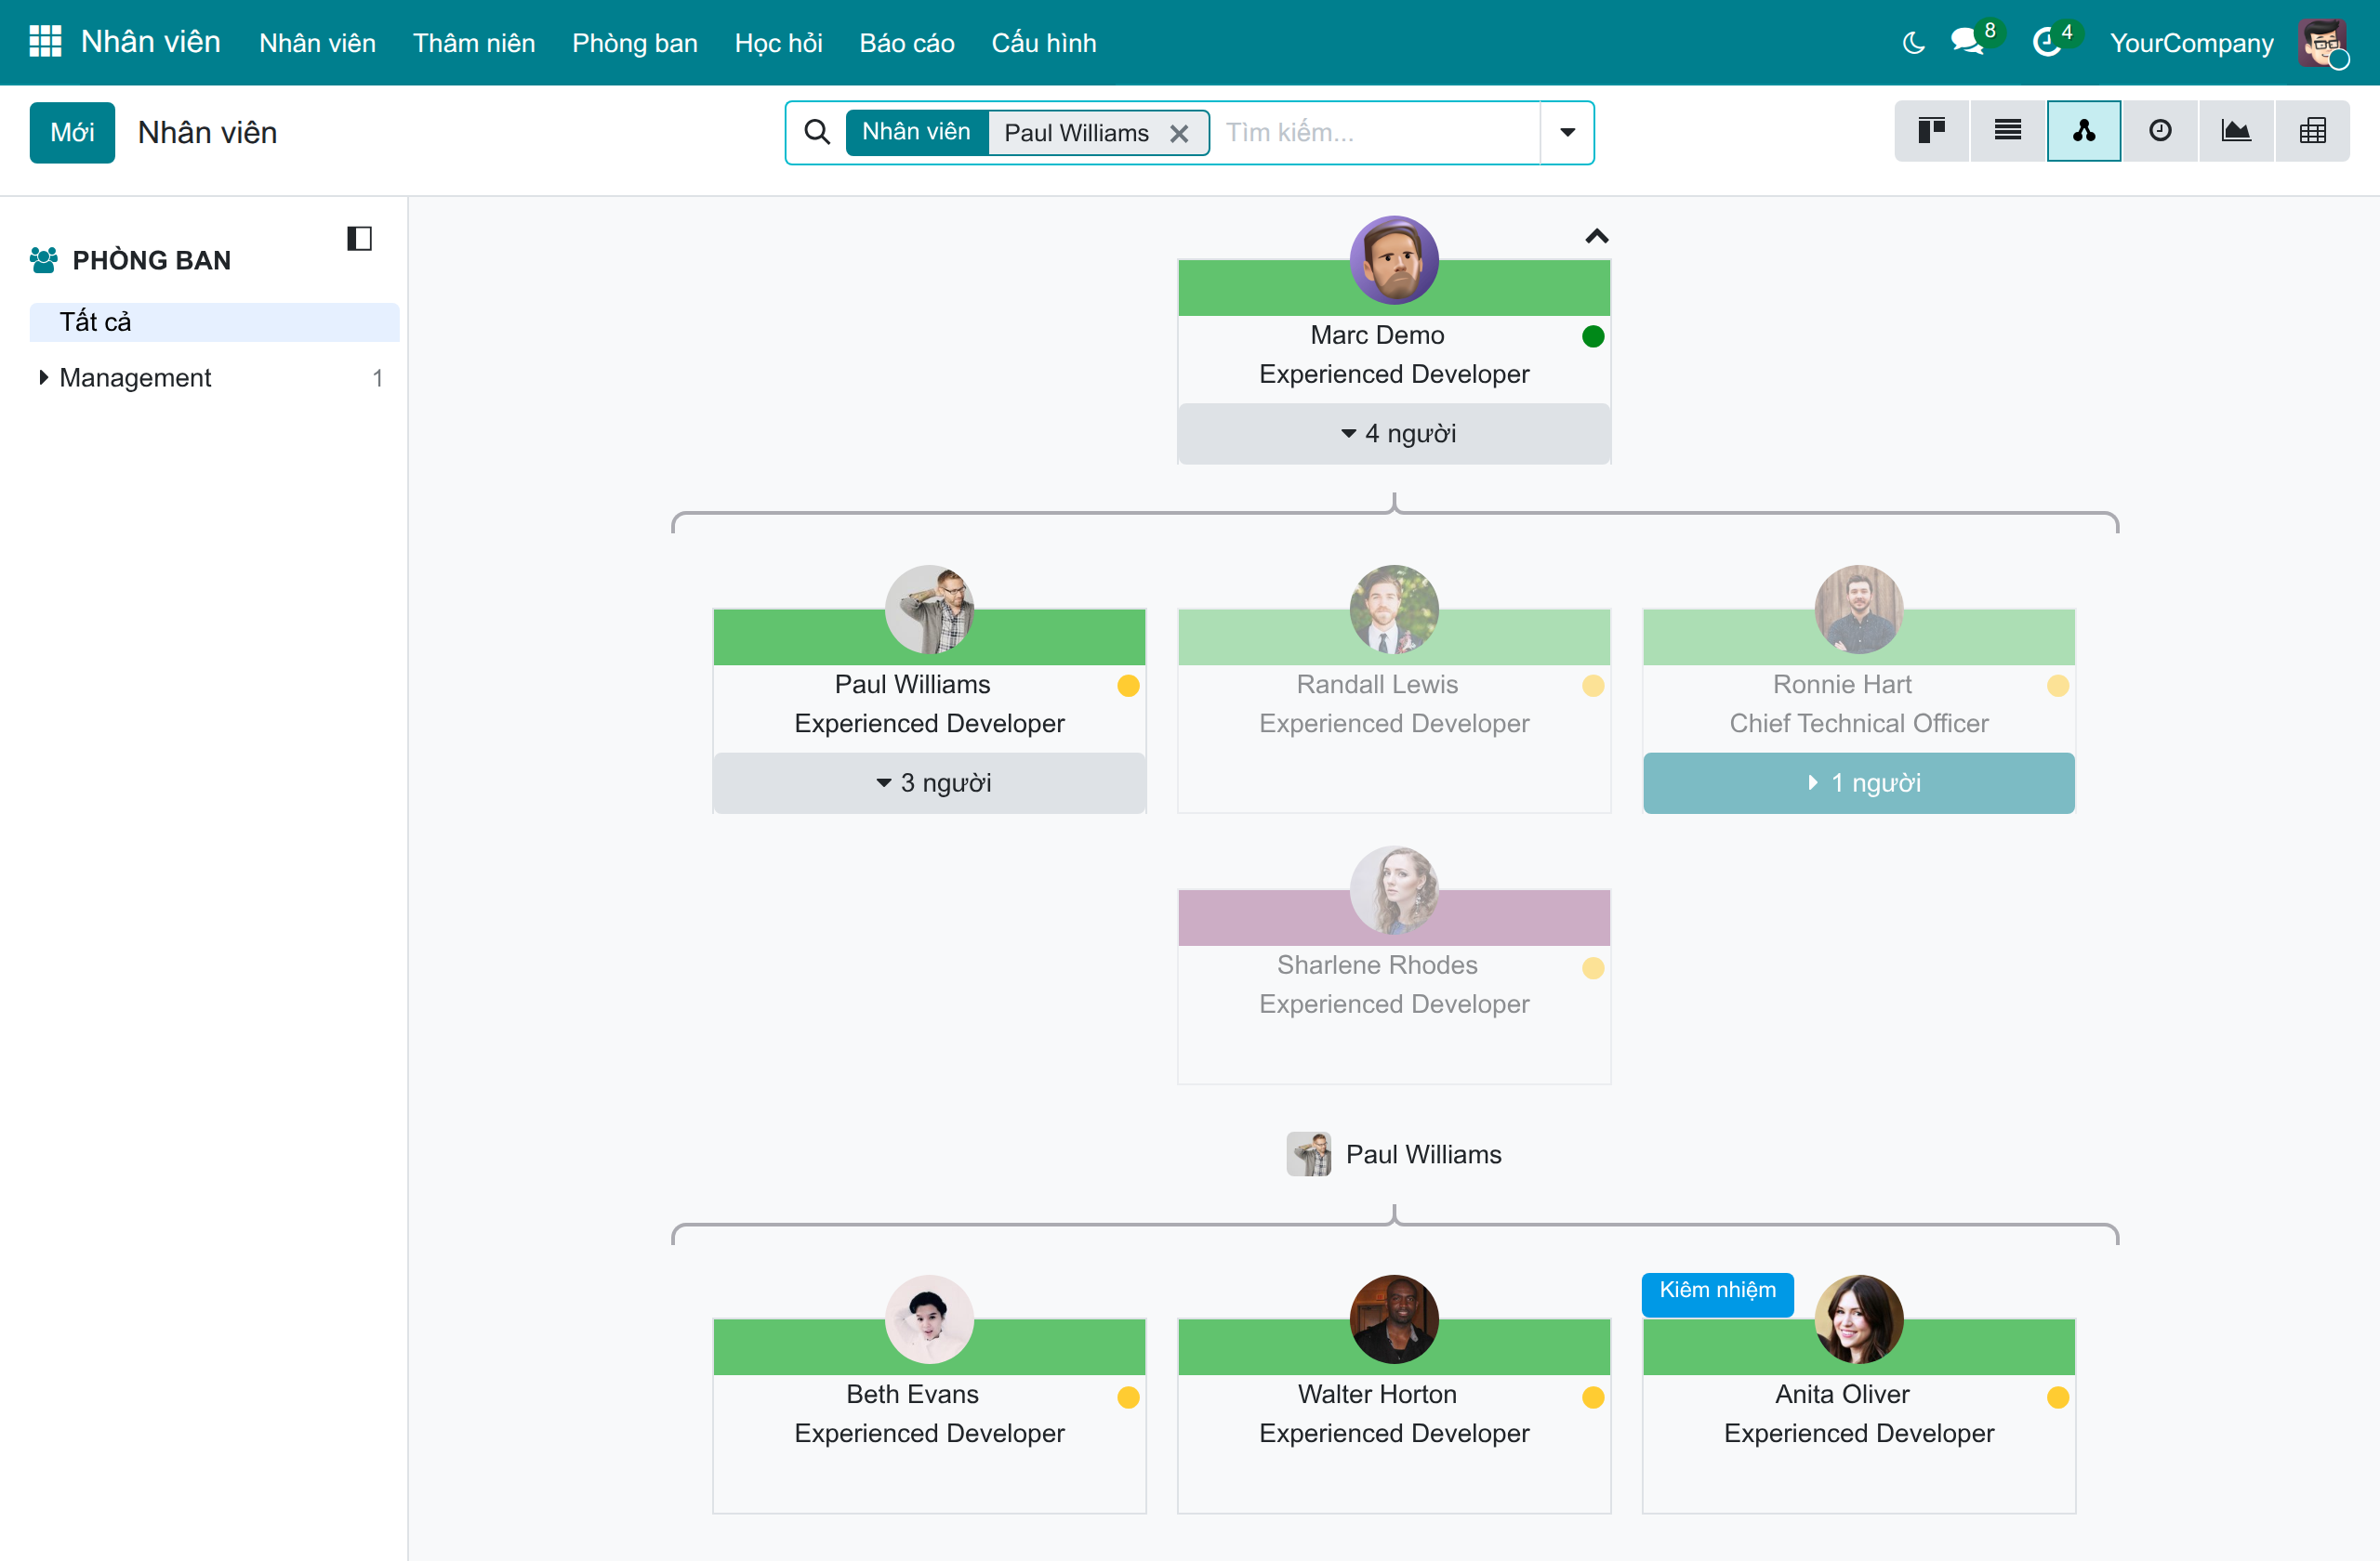Open the Báo cáo menu
Screen dimensions: 2380x1561
coord(906,43)
